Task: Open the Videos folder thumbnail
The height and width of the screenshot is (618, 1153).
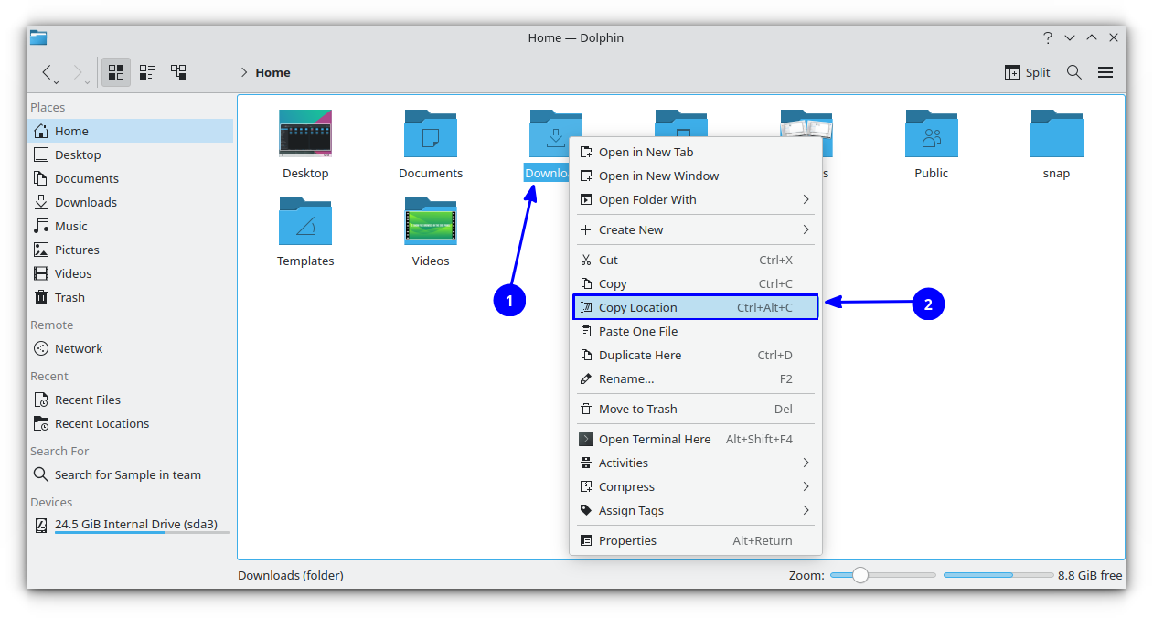Action: pos(430,222)
